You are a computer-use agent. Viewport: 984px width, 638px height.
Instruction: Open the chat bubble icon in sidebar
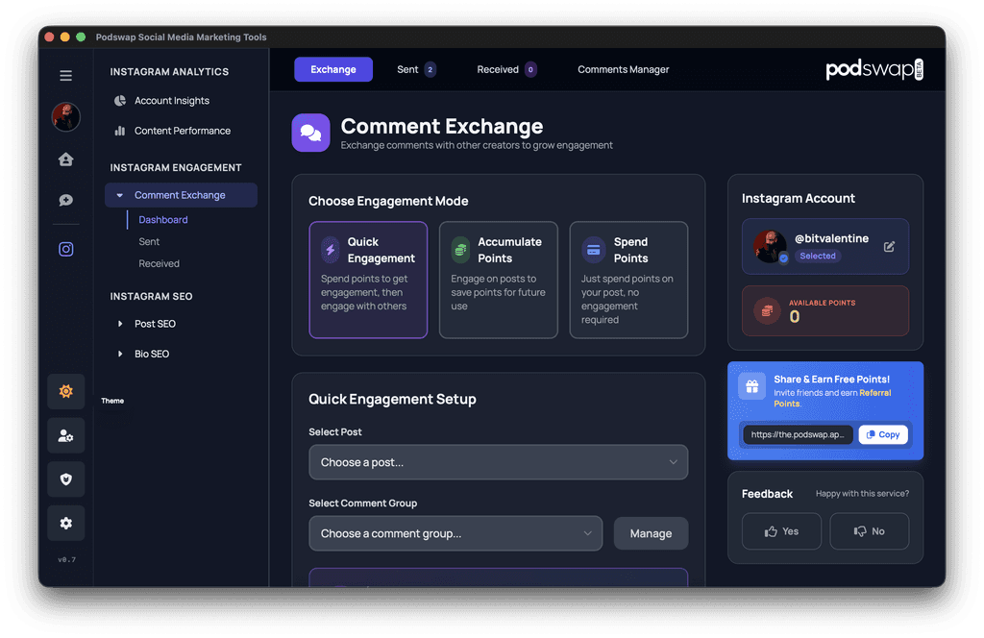[66, 200]
